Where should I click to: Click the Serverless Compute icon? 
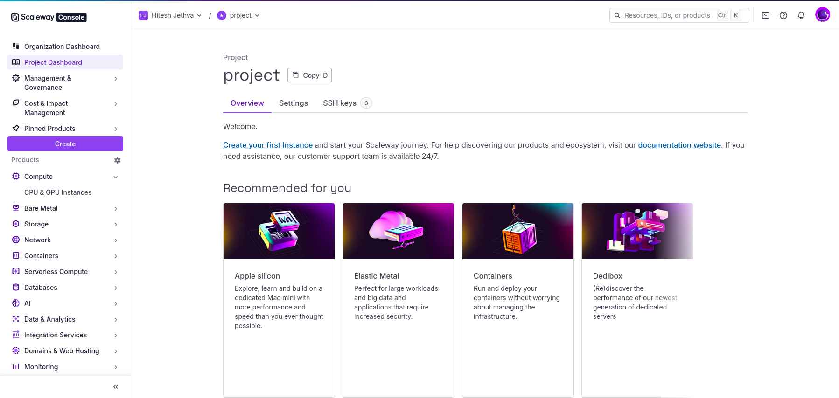coord(16,271)
